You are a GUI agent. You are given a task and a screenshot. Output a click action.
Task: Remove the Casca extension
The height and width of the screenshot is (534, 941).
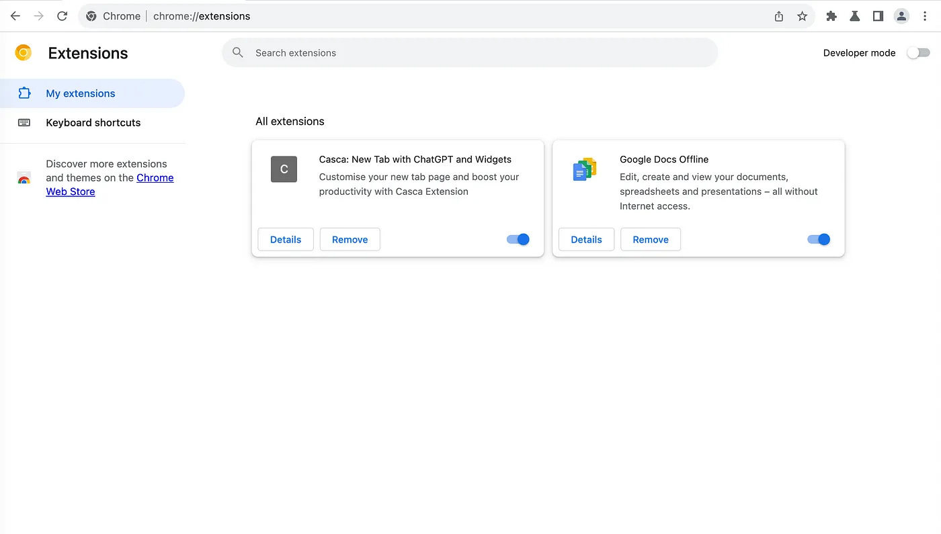(x=350, y=239)
